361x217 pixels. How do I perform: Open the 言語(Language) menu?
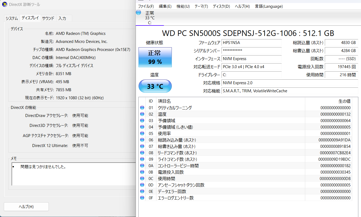(x=269, y=6)
